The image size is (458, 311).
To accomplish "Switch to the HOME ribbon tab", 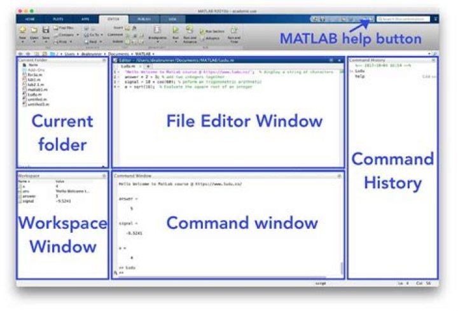I will pos(29,19).
